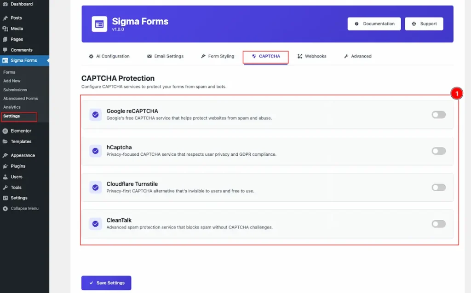Open Forms submenu item
This screenshot has height=293, width=471.
9,72
